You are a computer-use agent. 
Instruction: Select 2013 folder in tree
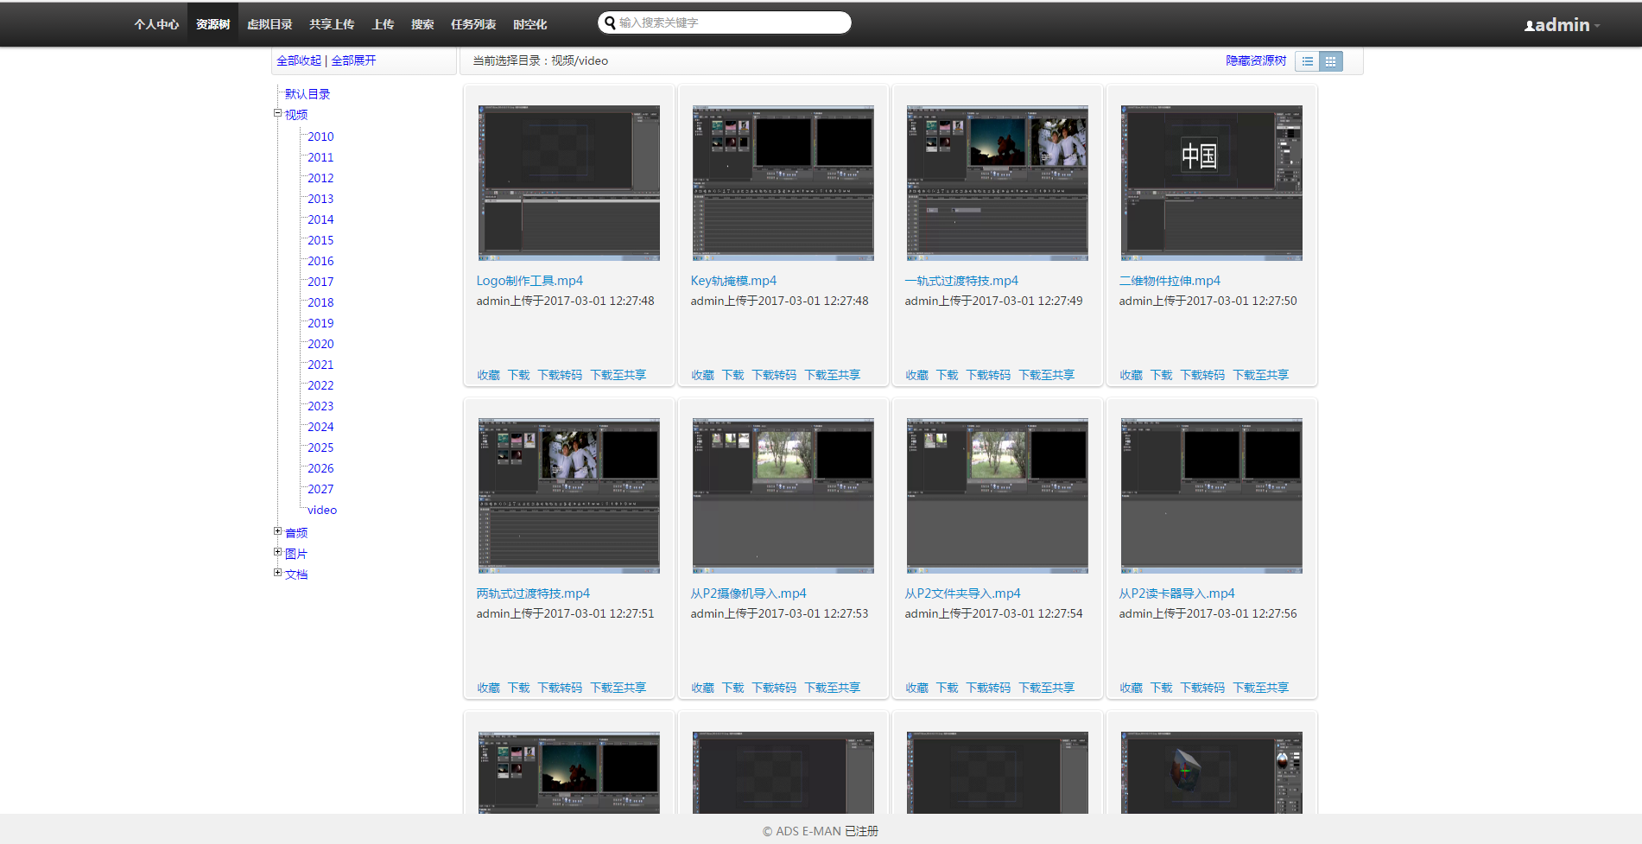(320, 199)
